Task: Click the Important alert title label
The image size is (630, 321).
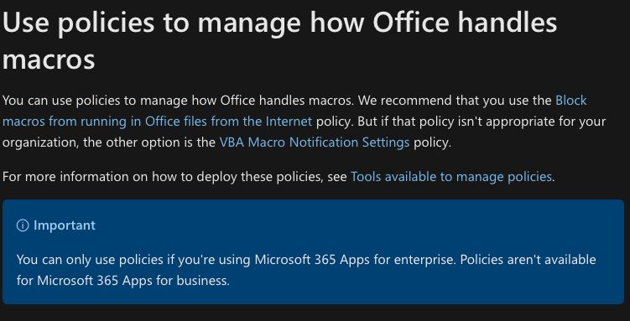Action: (x=65, y=225)
